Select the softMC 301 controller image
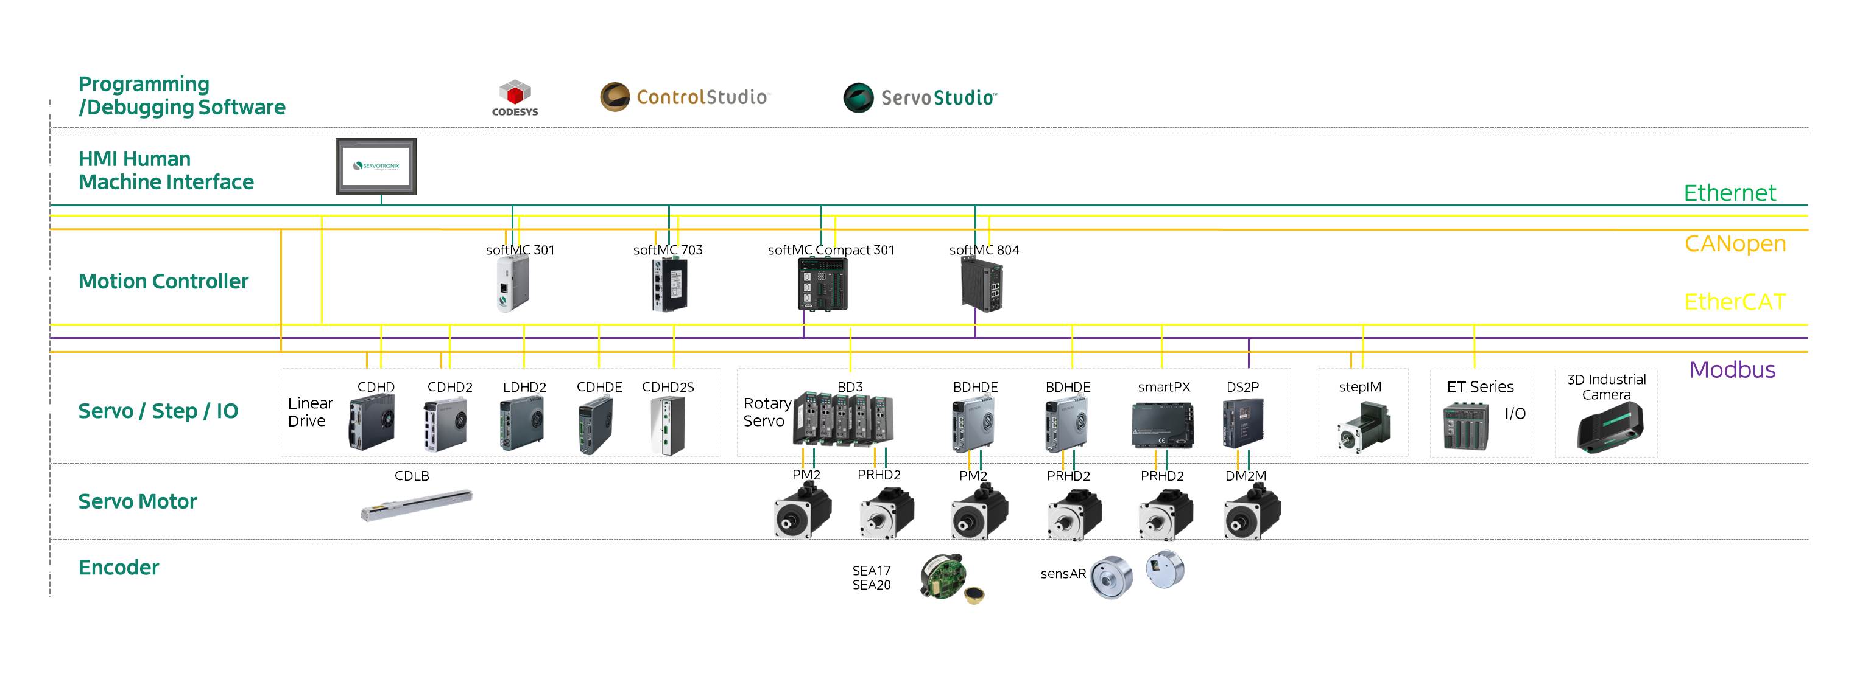Viewport: 1871px width, 679px height. click(x=513, y=284)
